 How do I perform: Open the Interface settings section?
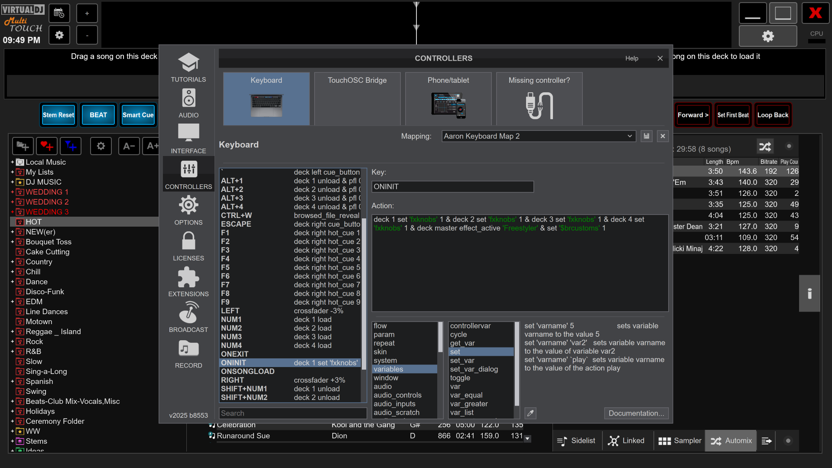(x=188, y=139)
